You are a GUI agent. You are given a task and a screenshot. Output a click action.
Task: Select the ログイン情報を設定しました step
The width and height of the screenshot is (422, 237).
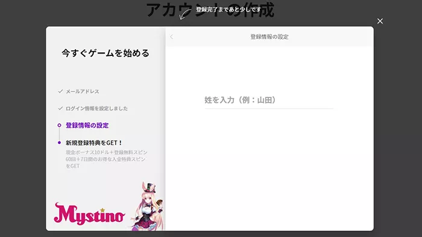(96, 108)
